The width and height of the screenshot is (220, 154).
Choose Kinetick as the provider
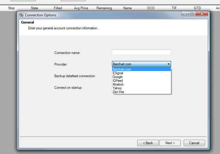(142, 84)
